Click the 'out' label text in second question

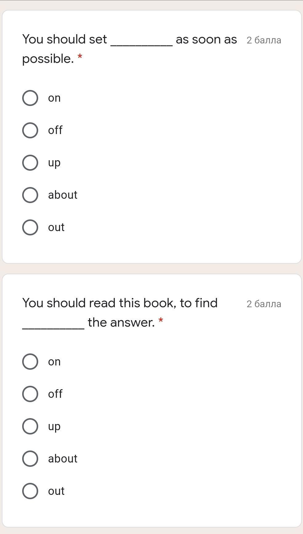pyautogui.click(x=56, y=491)
